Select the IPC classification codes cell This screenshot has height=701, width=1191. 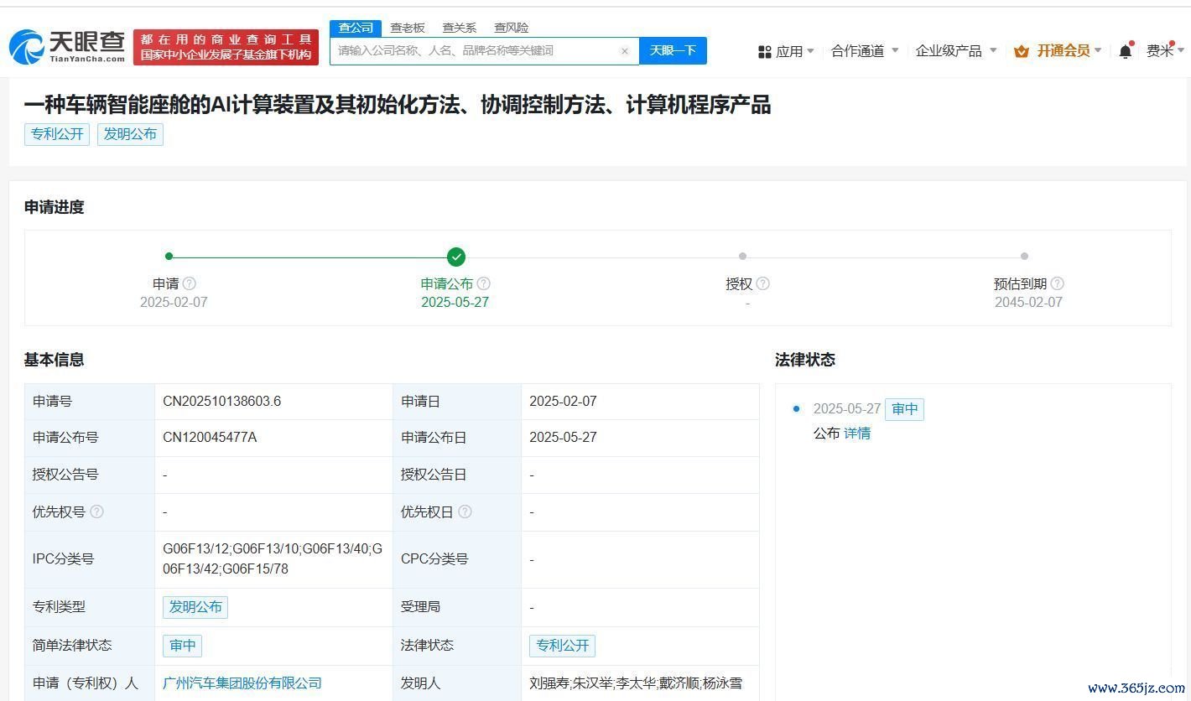pos(273,559)
